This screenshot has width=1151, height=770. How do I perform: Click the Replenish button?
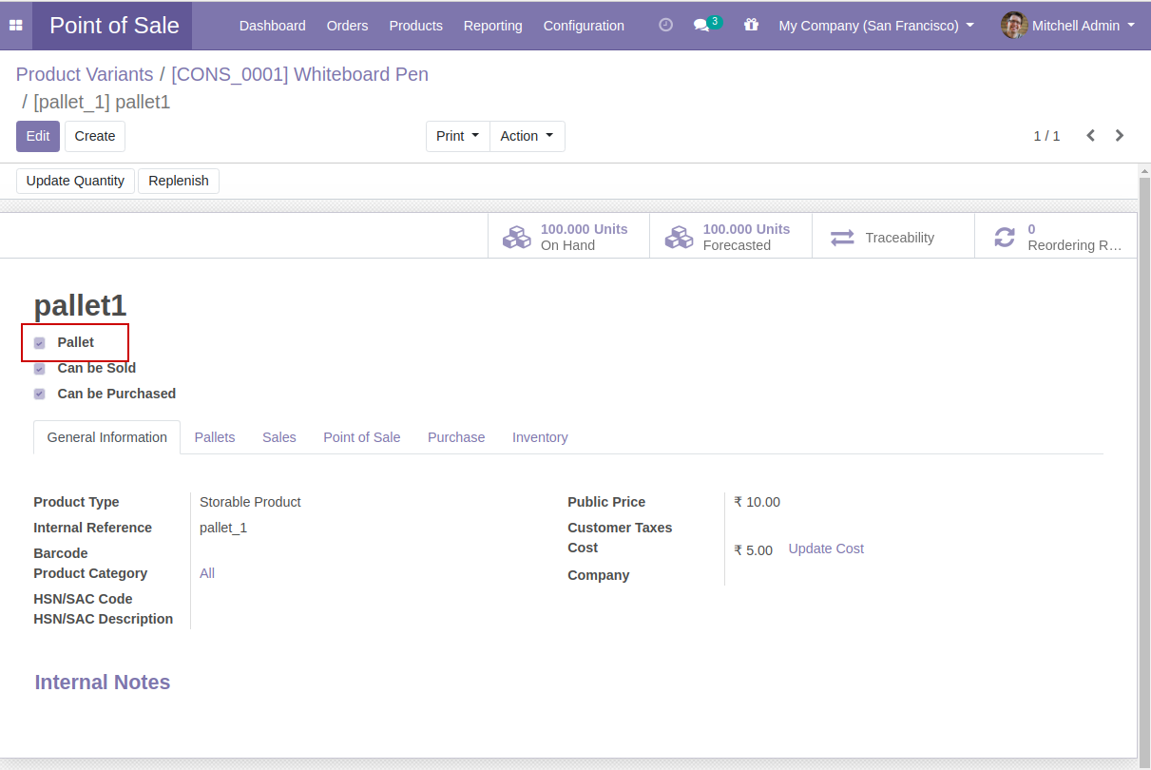coord(179,181)
